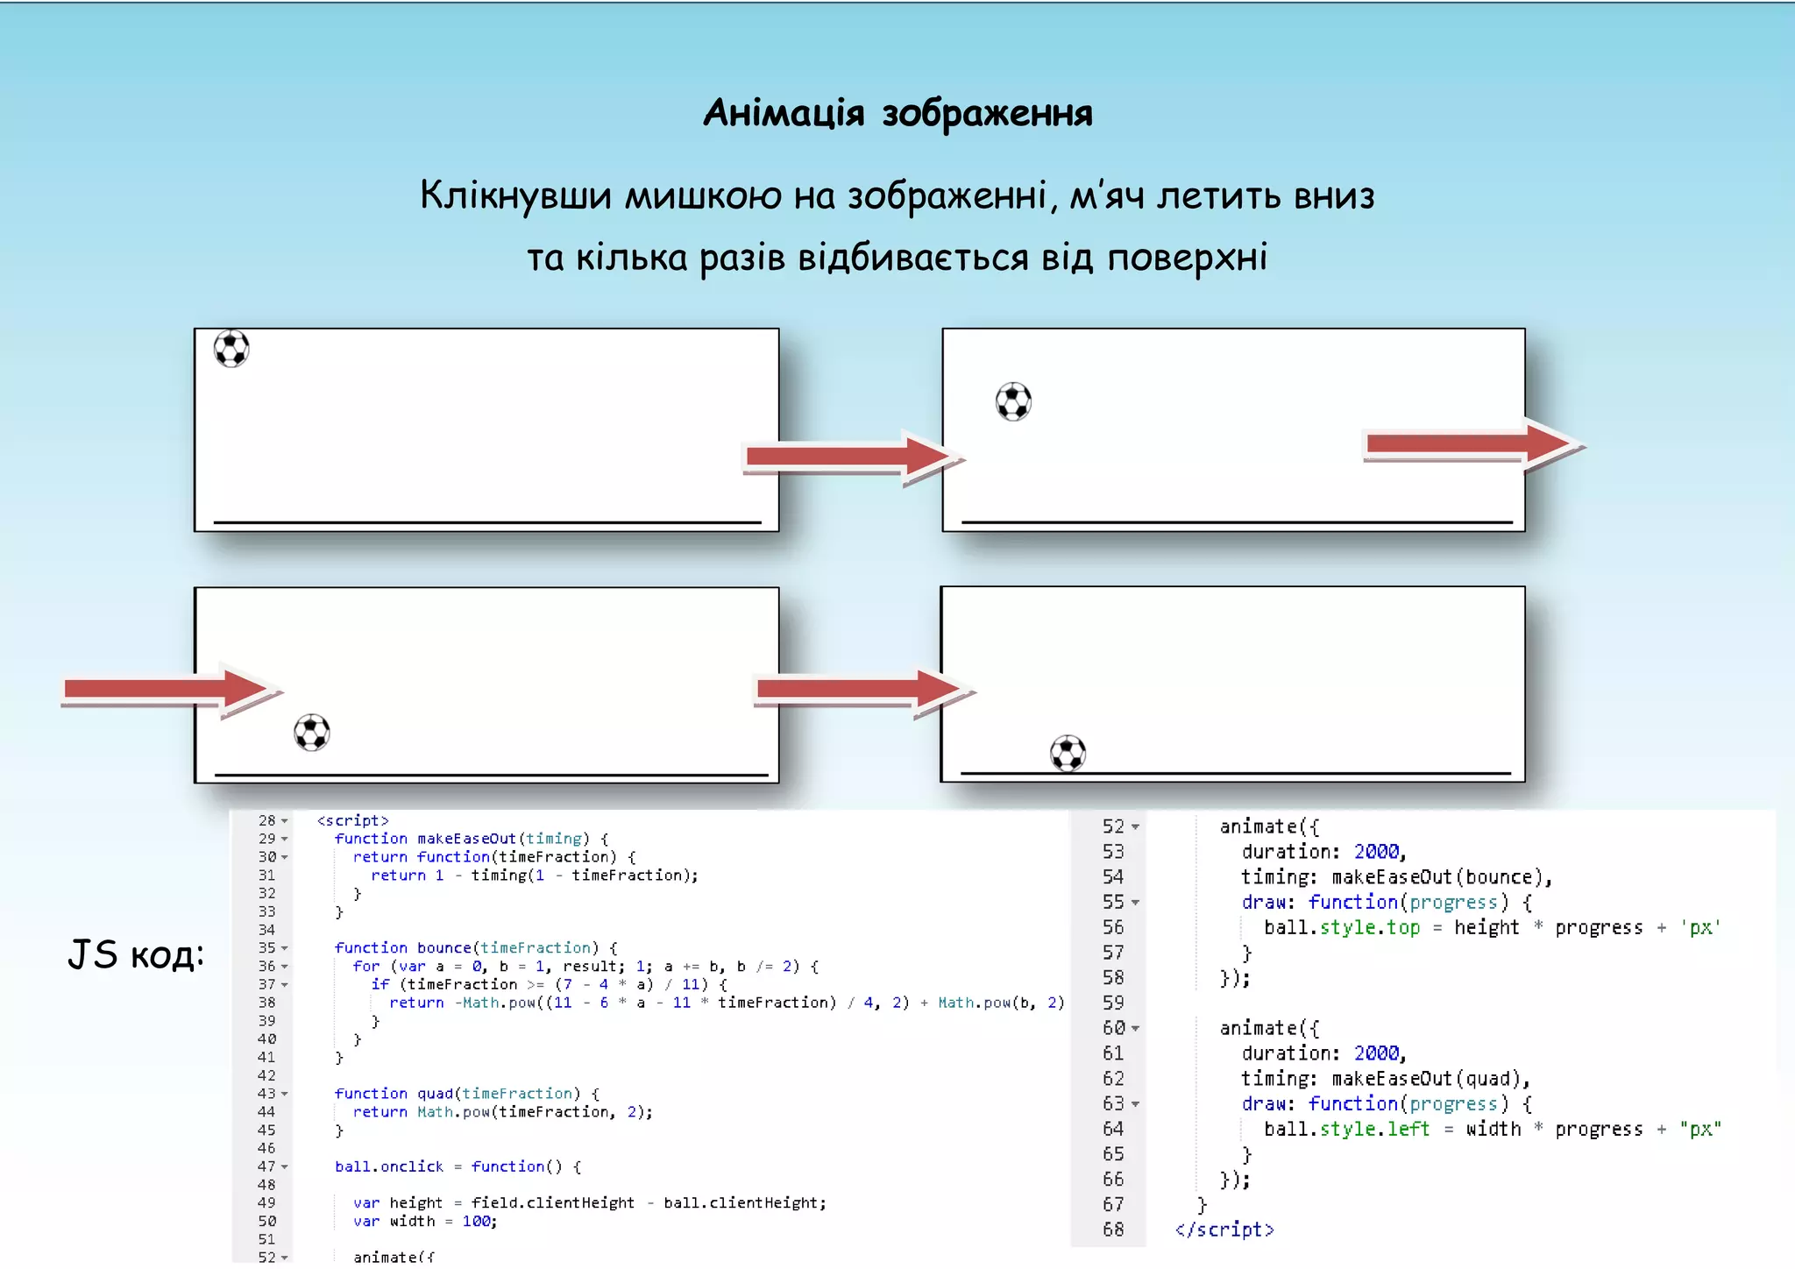Click the soccer ball resting on the ground line

pos(1068,753)
